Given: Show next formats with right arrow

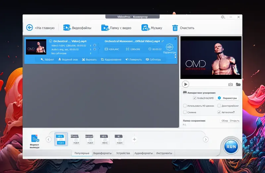Looking at the screenshot, I should (206, 139).
